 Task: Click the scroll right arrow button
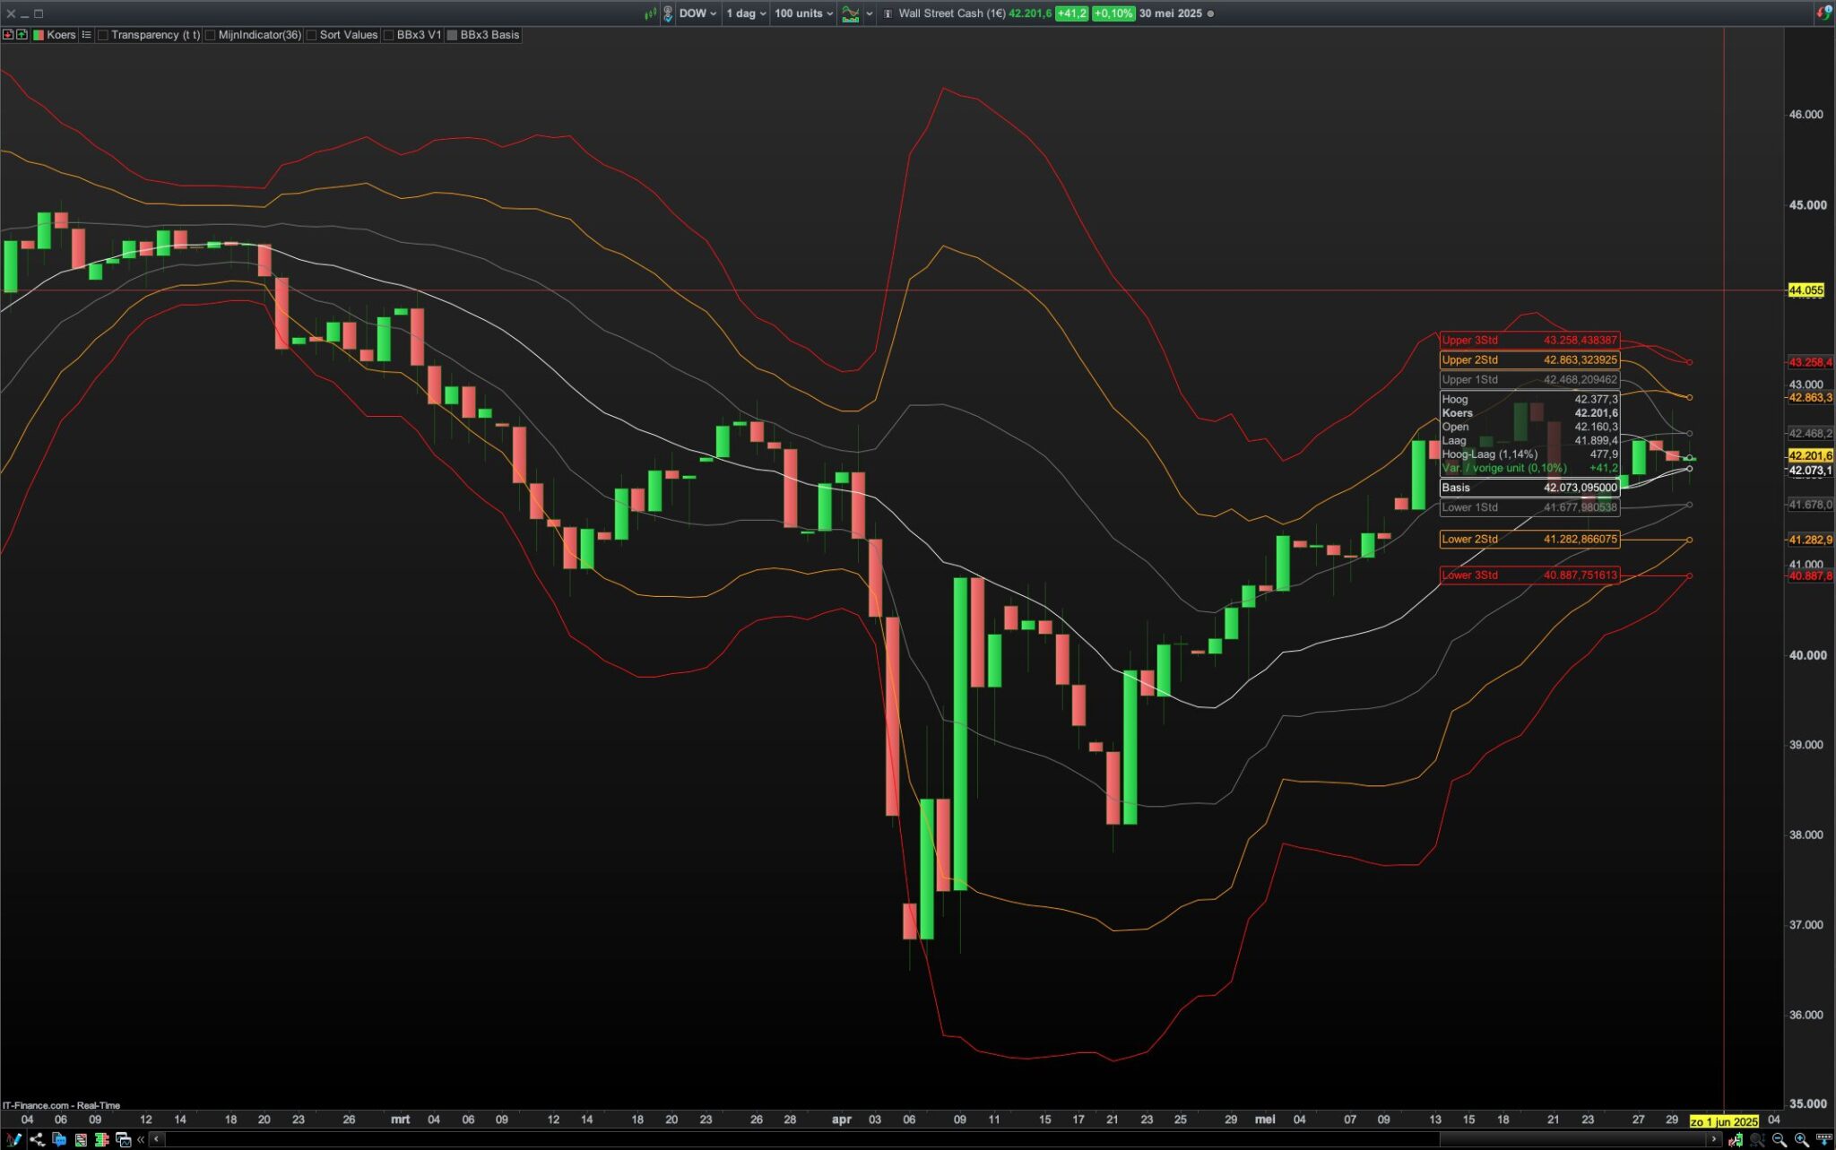click(x=1714, y=1140)
